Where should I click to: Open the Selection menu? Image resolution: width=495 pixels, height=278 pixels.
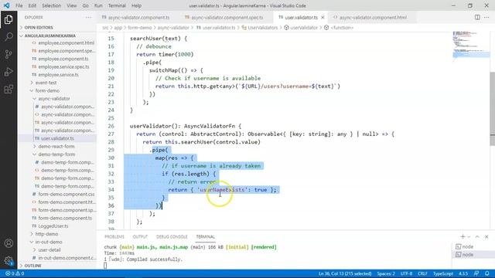pyautogui.click(x=51, y=5)
